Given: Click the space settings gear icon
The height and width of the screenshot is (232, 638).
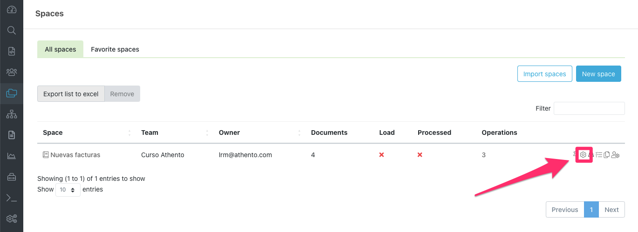Looking at the screenshot, I should coord(583,155).
